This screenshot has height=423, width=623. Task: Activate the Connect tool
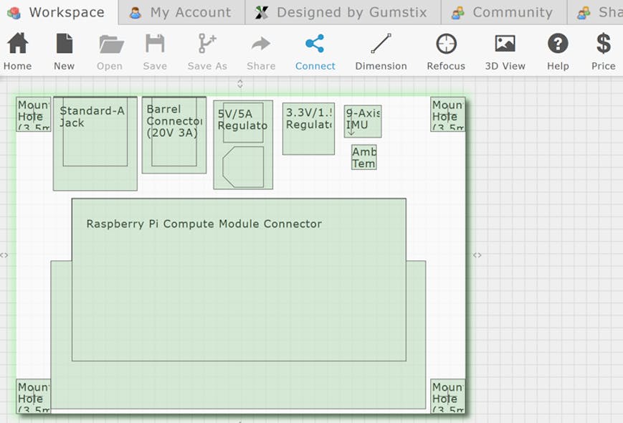tap(315, 51)
